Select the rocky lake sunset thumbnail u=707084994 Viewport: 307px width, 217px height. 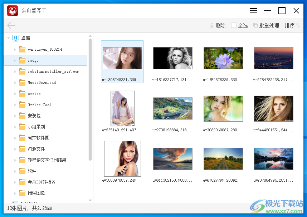point(274,159)
